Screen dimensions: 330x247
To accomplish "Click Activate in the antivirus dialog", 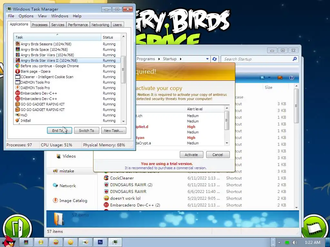I will coord(191,155).
